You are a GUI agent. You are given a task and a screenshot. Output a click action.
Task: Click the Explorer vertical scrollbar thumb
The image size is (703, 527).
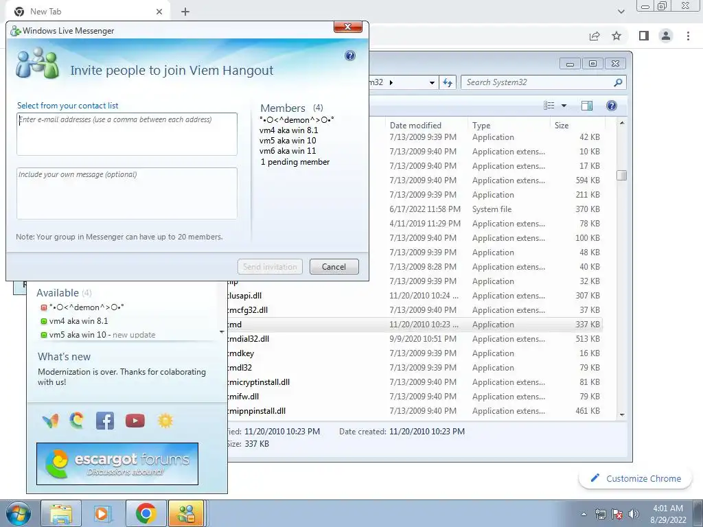click(x=621, y=175)
